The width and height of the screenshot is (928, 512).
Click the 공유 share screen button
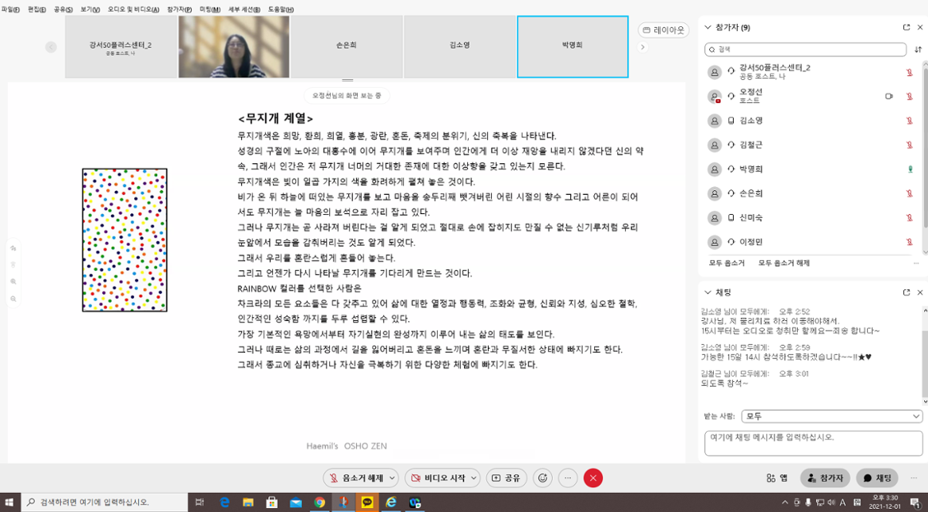506,478
